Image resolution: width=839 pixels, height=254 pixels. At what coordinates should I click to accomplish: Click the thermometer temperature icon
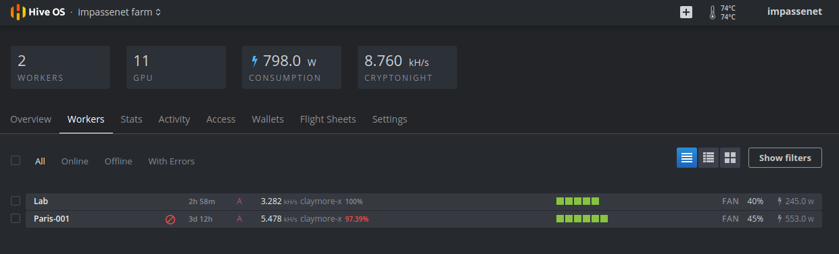[712, 12]
